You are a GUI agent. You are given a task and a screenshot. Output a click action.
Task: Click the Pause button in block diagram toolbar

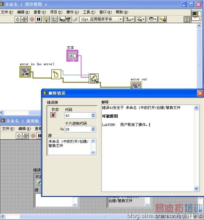pos(39,19)
